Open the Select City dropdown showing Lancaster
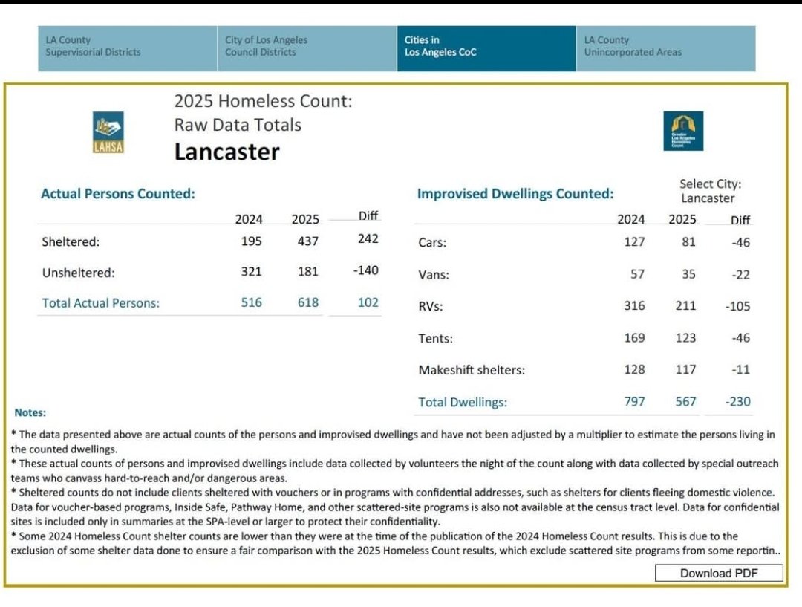Screen dimensions: 802x607 coord(708,198)
